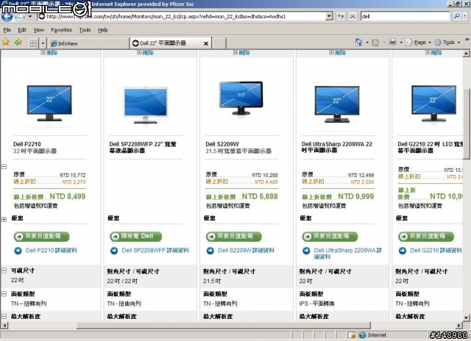Open the recent pages dropdown arrow

(x=30, y=16)
